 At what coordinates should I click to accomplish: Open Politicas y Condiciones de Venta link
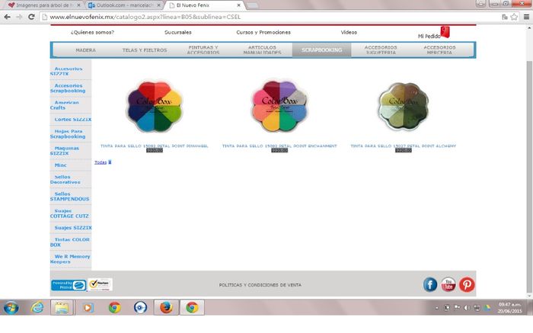pos(260,284)
